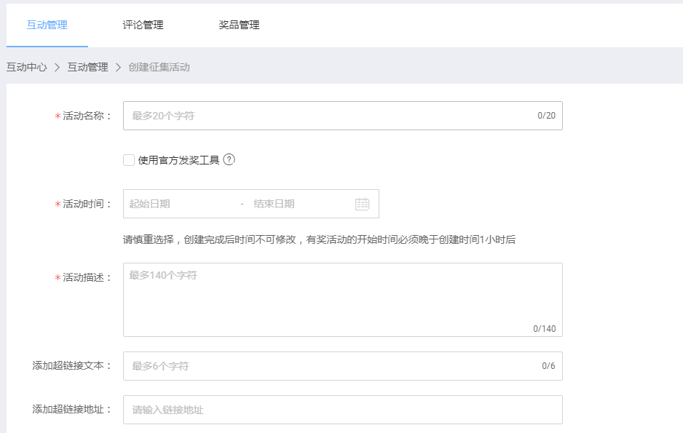Click the 0/140 character counter
This screenshot has height=433, width=683.
point(544,329)
